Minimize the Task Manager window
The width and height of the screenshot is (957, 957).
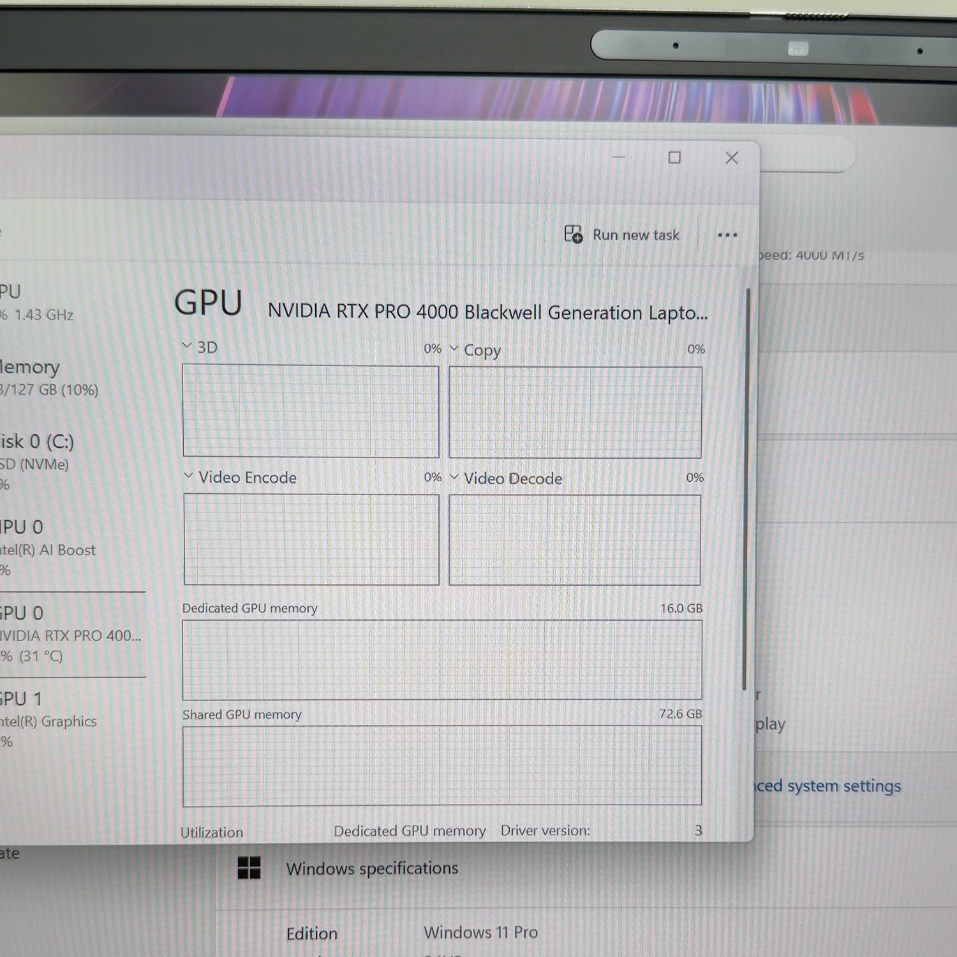(x=619, y=157)
